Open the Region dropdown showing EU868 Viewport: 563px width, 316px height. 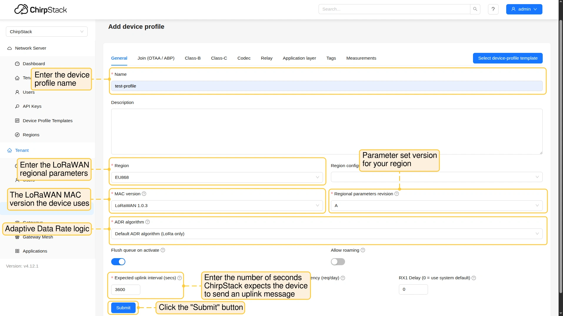pyautogui.click(x=217, y=177)
